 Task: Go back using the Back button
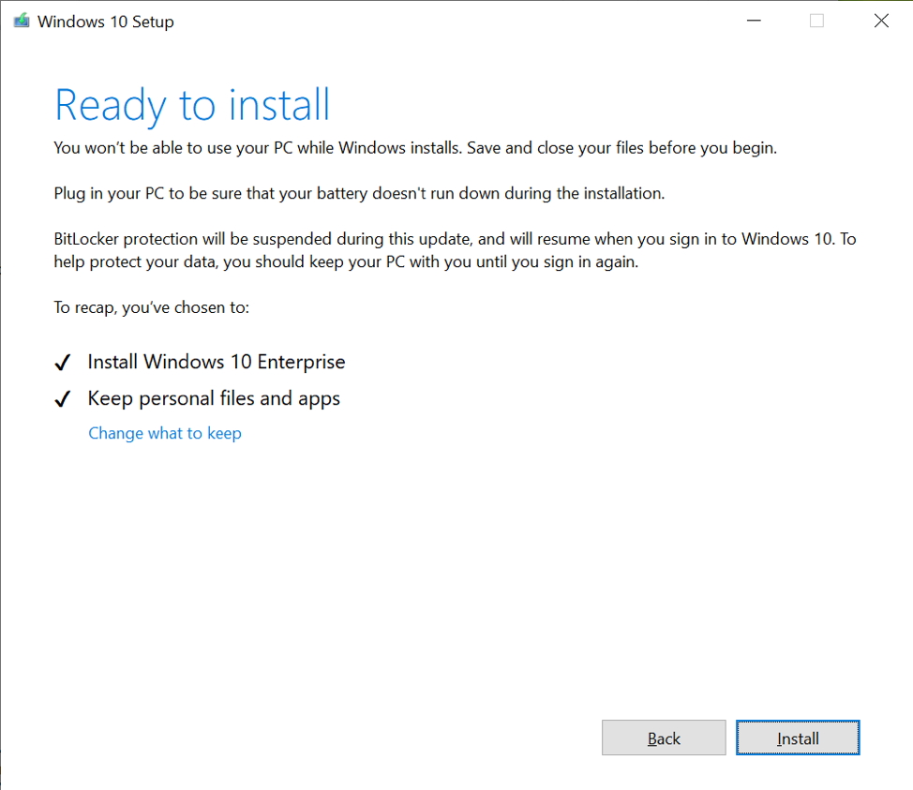(664, 738)
